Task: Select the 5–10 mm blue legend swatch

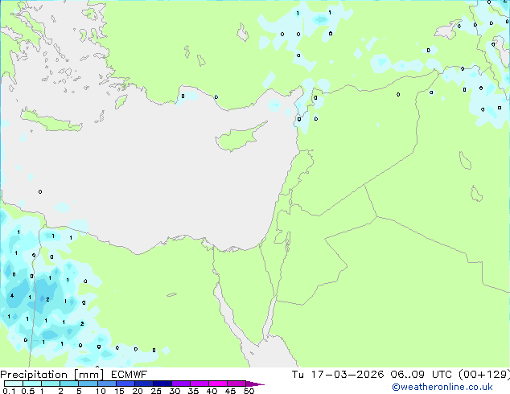Action: pyautogui.click(x=88, y=384)
